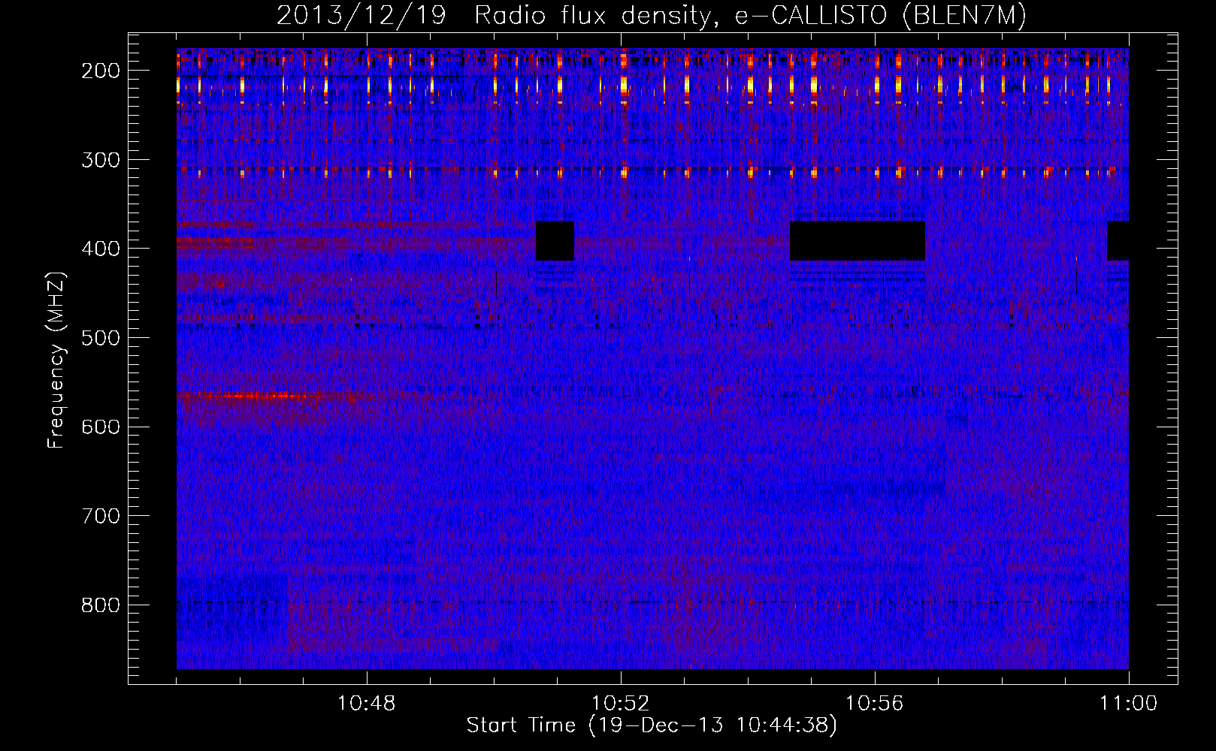Viewport: 1216px width, 751px height.
Task: Click the 300 frequency tick label
Action: [100, 160]
